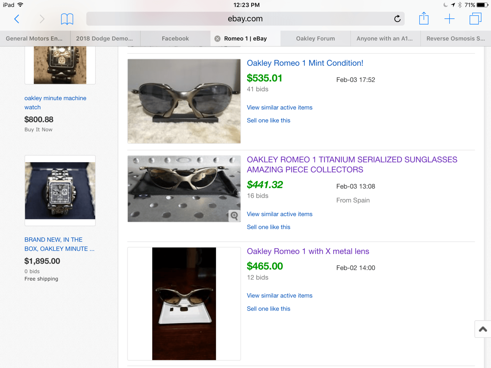Add a new tab with plus icon

449,19
